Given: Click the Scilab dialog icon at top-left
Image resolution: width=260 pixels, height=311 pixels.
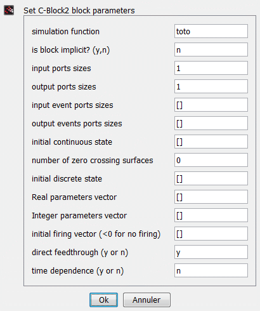Looking at the screenshot, I should coord(9,10).
